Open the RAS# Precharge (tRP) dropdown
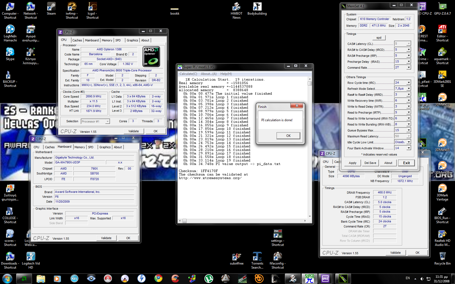The image size is (455, 284). (x=409, y=55)
